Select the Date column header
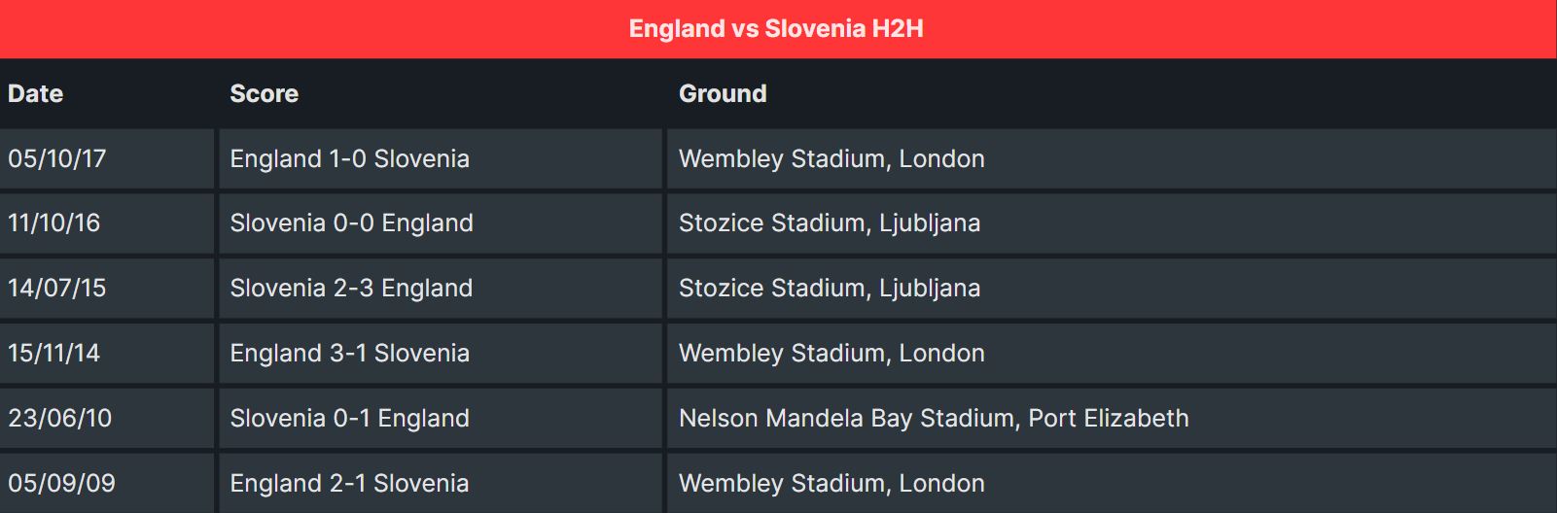The width and height of the screenshot is (1557, 513). (36, 93)
